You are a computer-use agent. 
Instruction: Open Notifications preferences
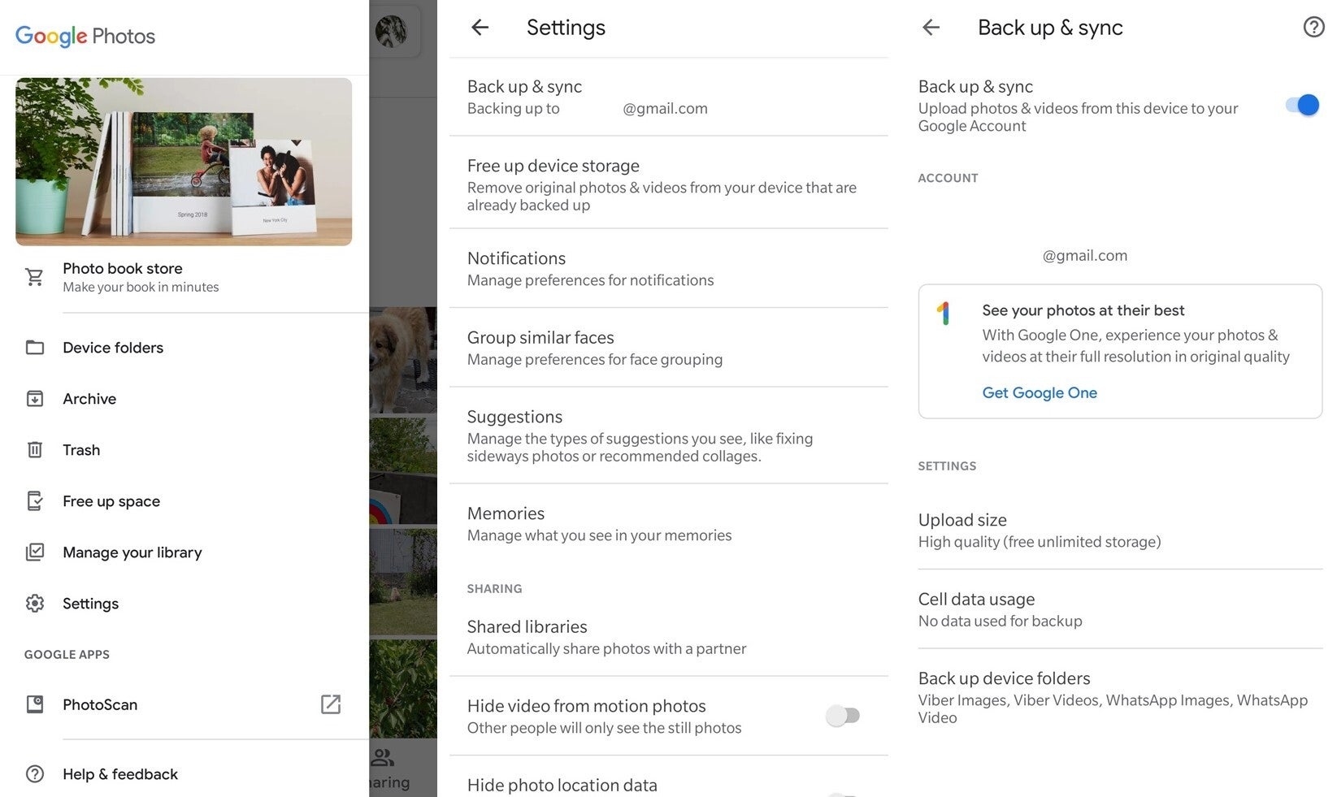coord(668,268)
